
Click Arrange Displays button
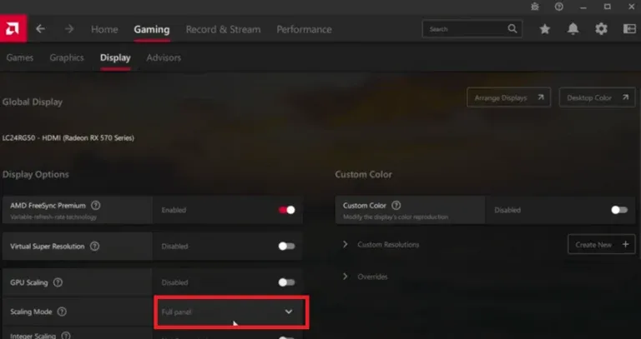pyautogui.click(x=508, y=97)
